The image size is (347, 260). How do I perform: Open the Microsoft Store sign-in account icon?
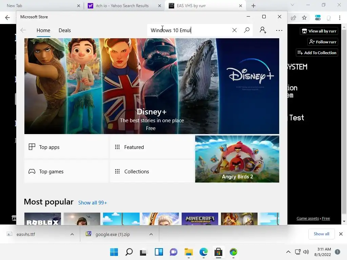(263, 30)
